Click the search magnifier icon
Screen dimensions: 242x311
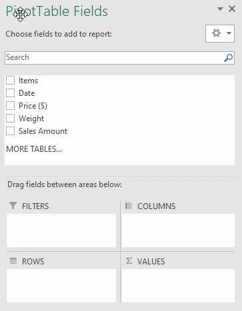click(x=228, y=58)
